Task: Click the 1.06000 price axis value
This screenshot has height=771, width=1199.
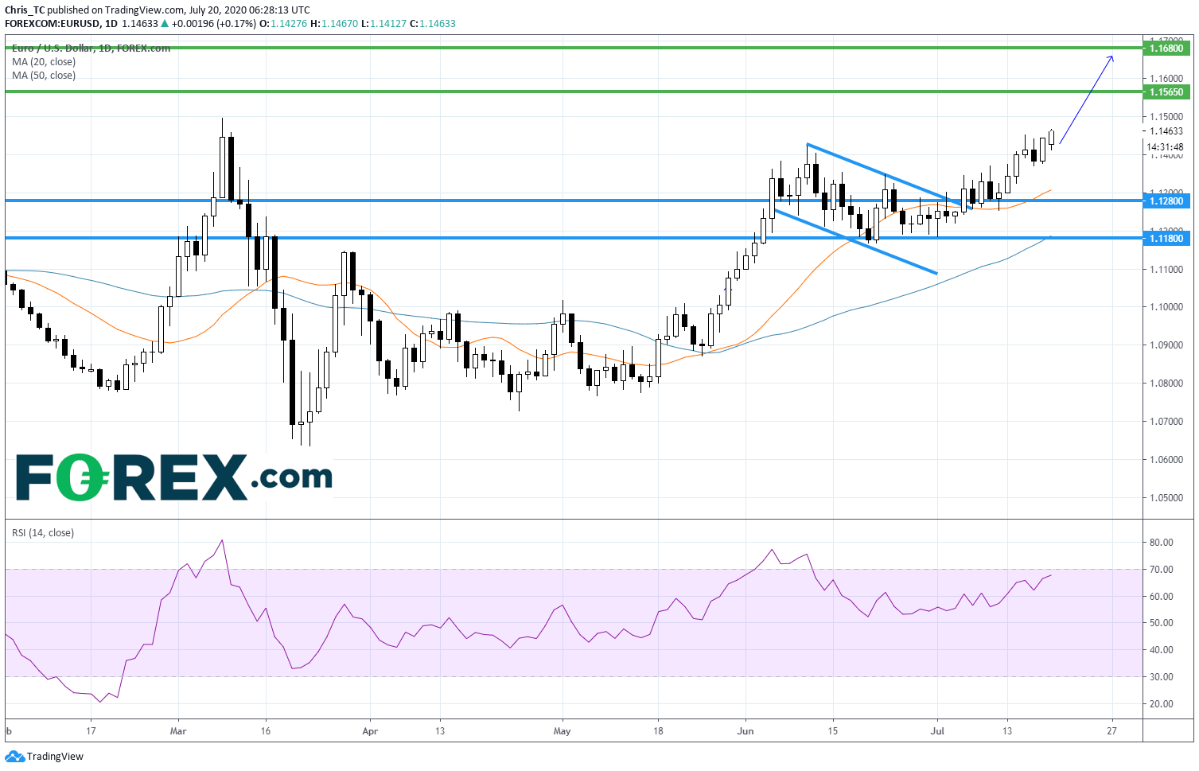Action: pyautogui.click(x=1166, y=460)
